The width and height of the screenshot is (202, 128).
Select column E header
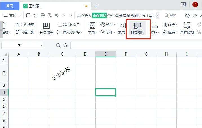pyautogui.click(x=106, y=54)
